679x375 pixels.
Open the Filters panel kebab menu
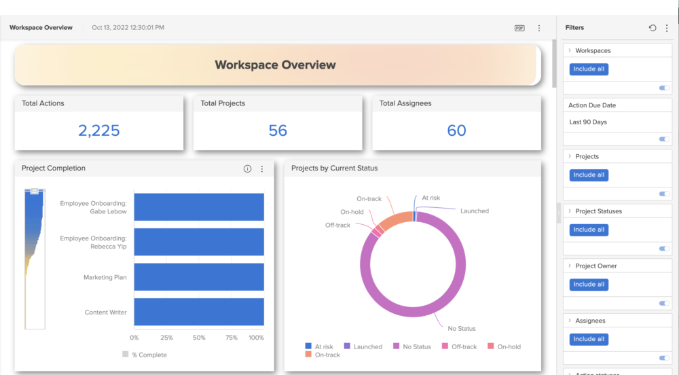point(667,28)
